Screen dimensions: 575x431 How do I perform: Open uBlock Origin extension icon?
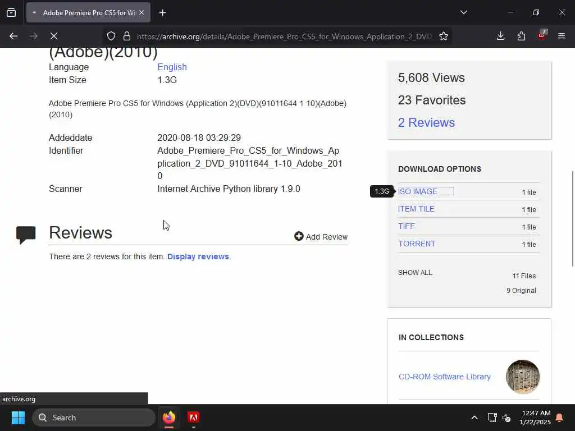pyautogui.click(x=542, y=35)
